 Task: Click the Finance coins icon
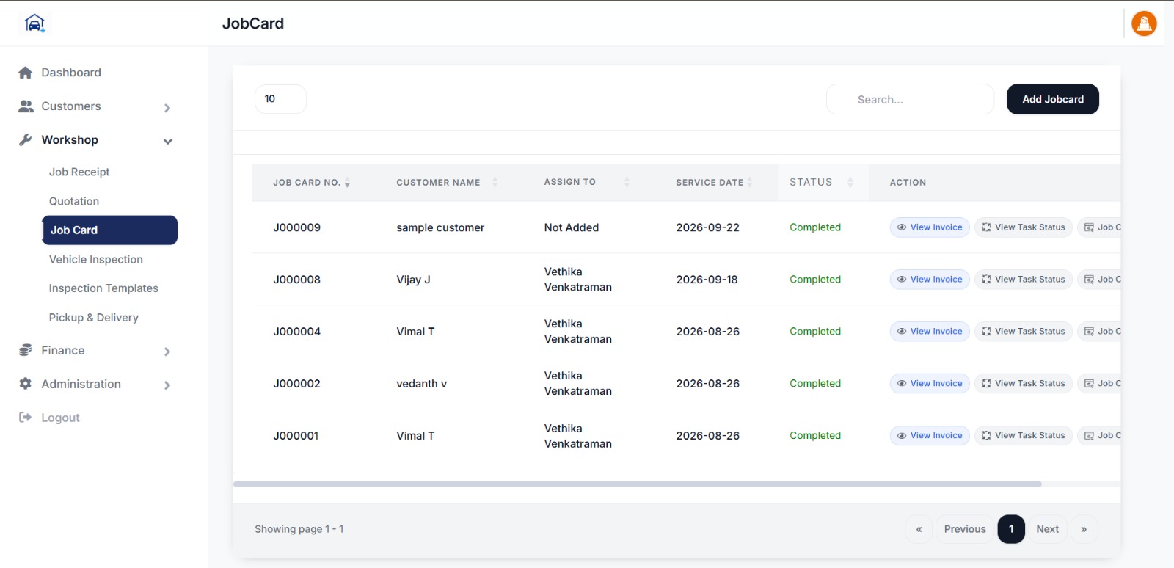tap(26, 351)
